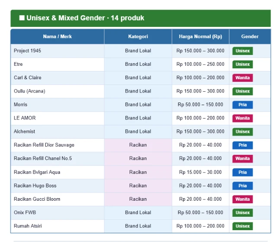The width and height of the screenshot is (277, 244).
Task: Click the Unisex badge for Oullu (Arcana)
Action: coord(242,91)
